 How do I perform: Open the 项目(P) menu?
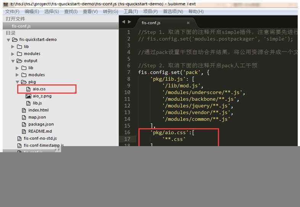pyautogui.click(x=151, y=12)
